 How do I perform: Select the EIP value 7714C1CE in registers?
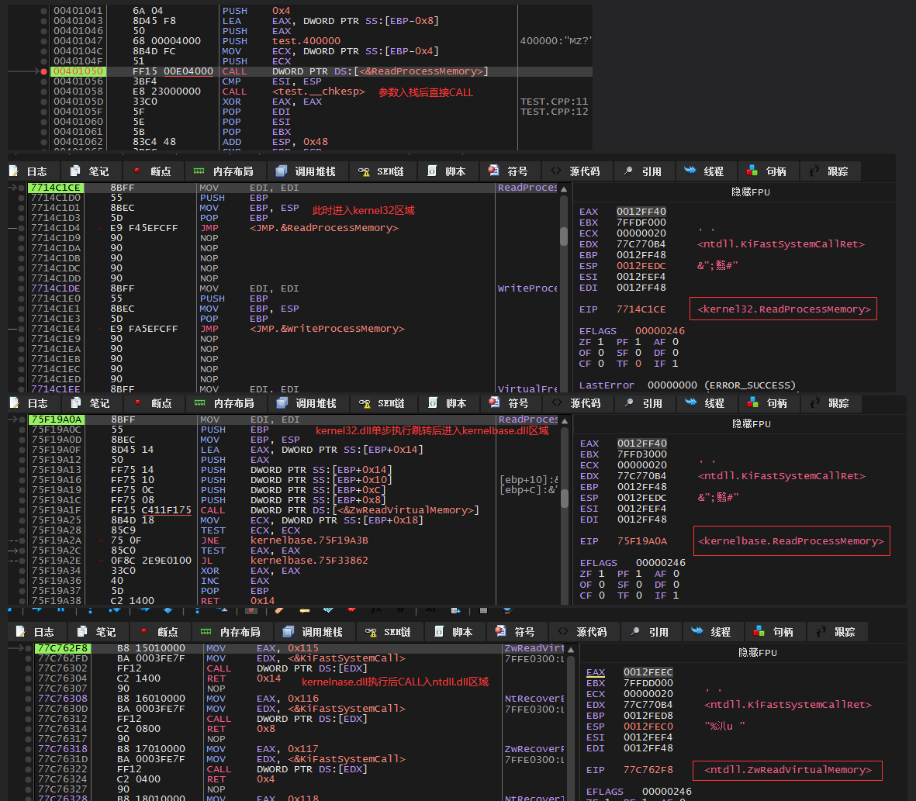point(641,309)
